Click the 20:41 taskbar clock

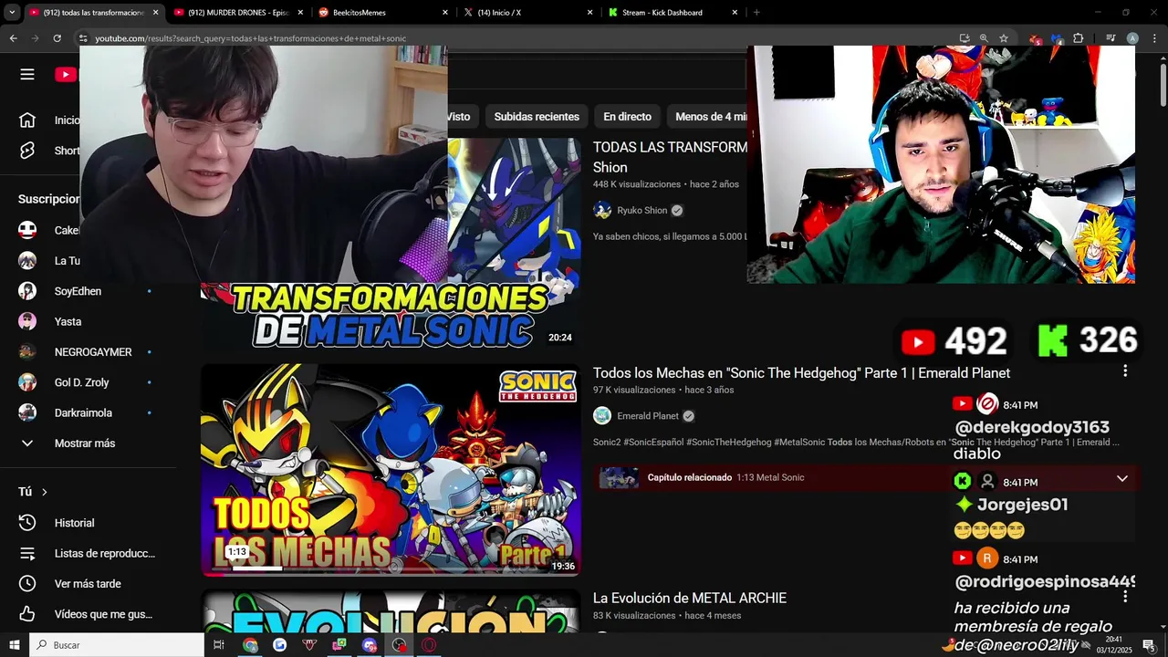pyautogui.click(x=1114, y=645)
